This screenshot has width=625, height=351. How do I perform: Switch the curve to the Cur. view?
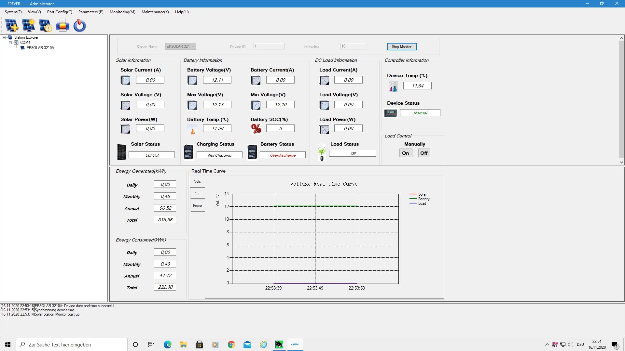(x=197, y=193)
